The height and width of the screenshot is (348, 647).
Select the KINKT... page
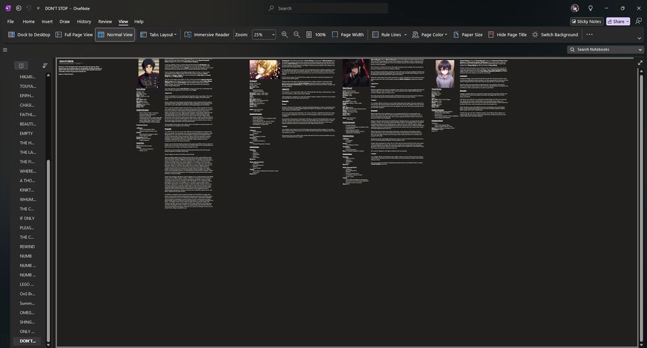28,190
